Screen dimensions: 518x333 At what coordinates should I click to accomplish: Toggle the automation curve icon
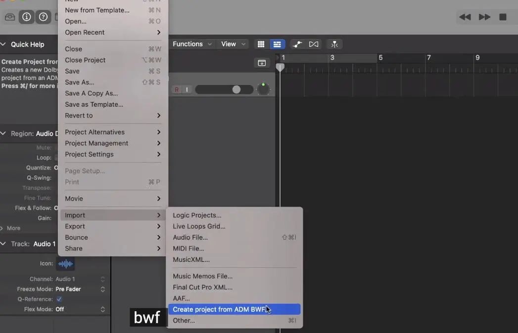click(x=297, y=44)
